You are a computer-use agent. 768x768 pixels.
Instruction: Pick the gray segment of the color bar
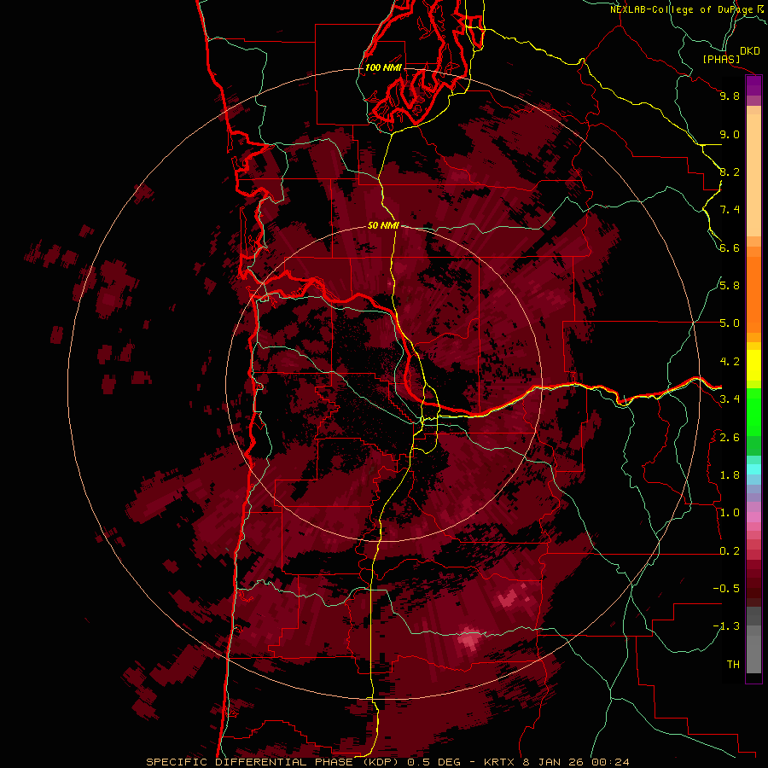pyautogui.click(x=753, y=640)
